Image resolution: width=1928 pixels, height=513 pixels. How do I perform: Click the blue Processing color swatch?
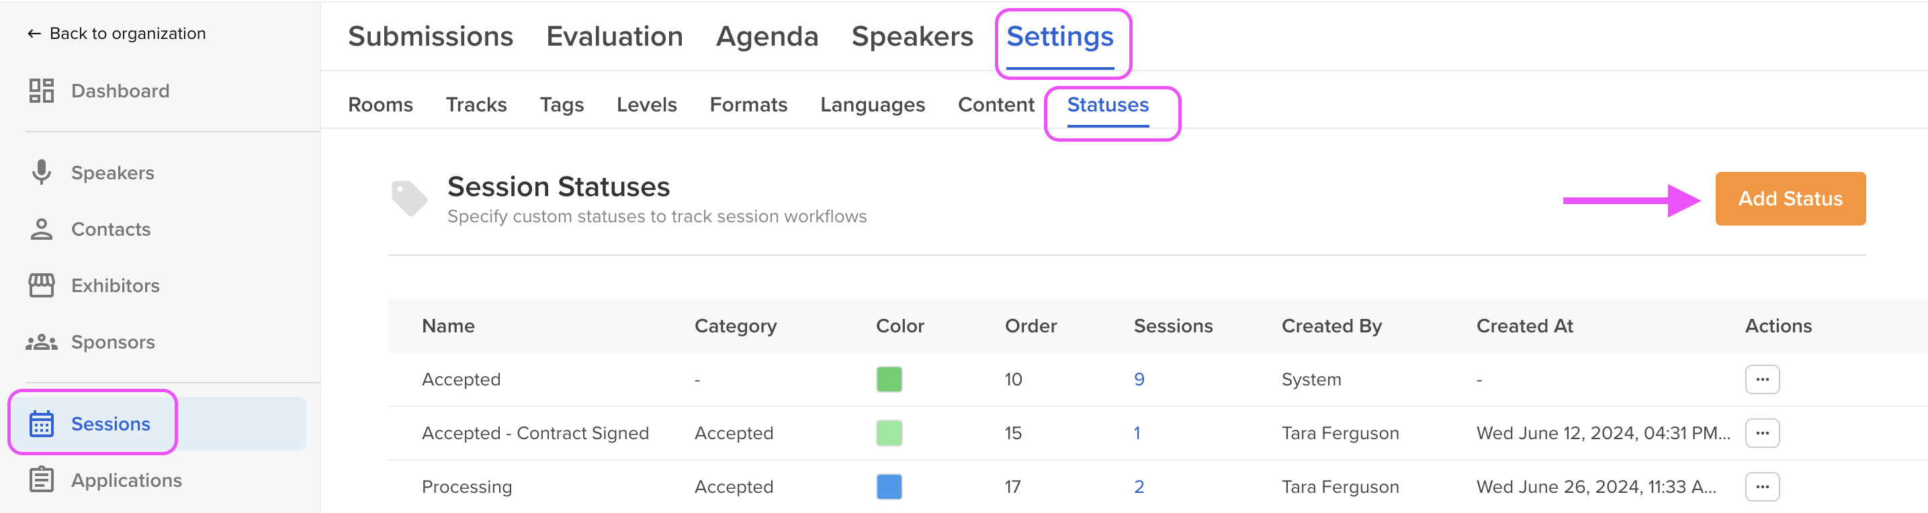click(888, 487)
